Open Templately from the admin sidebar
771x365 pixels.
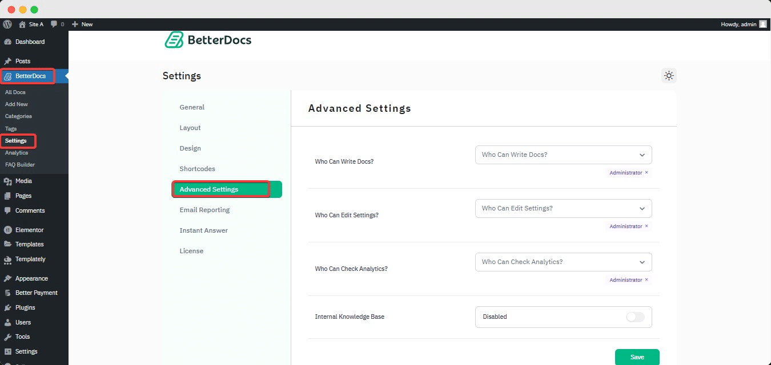[8, 259]
